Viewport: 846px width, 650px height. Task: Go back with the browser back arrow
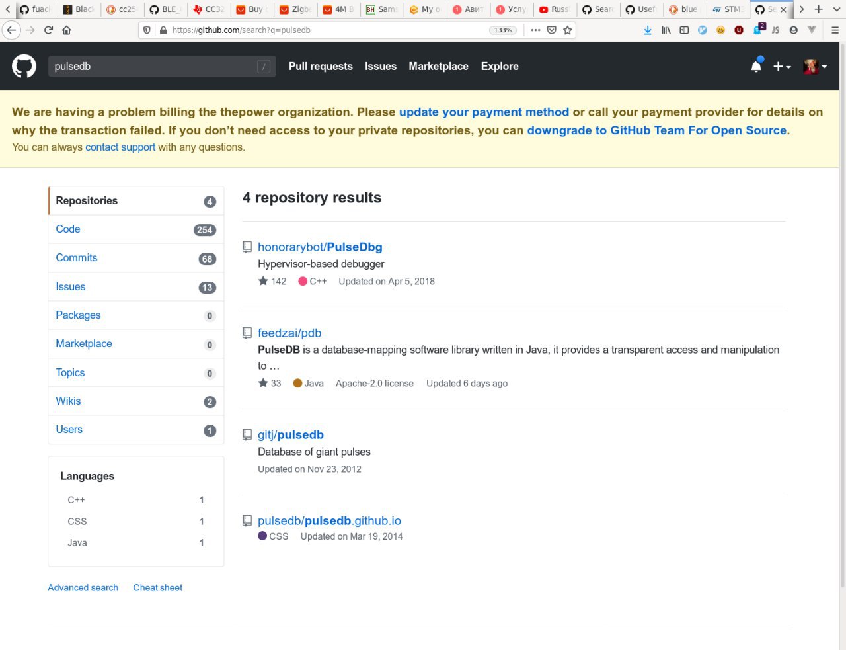tap(11, 30)
